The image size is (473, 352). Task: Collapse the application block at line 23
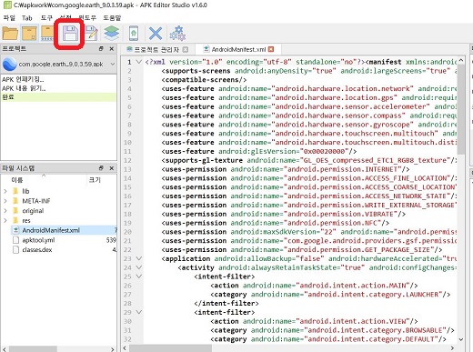click(139, 258)
